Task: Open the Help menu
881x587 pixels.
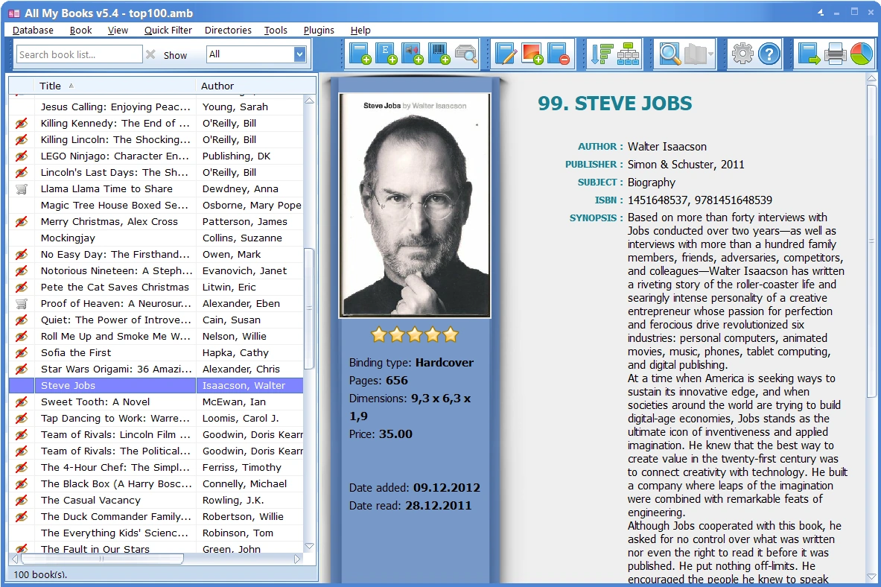Action: [360, 31]
